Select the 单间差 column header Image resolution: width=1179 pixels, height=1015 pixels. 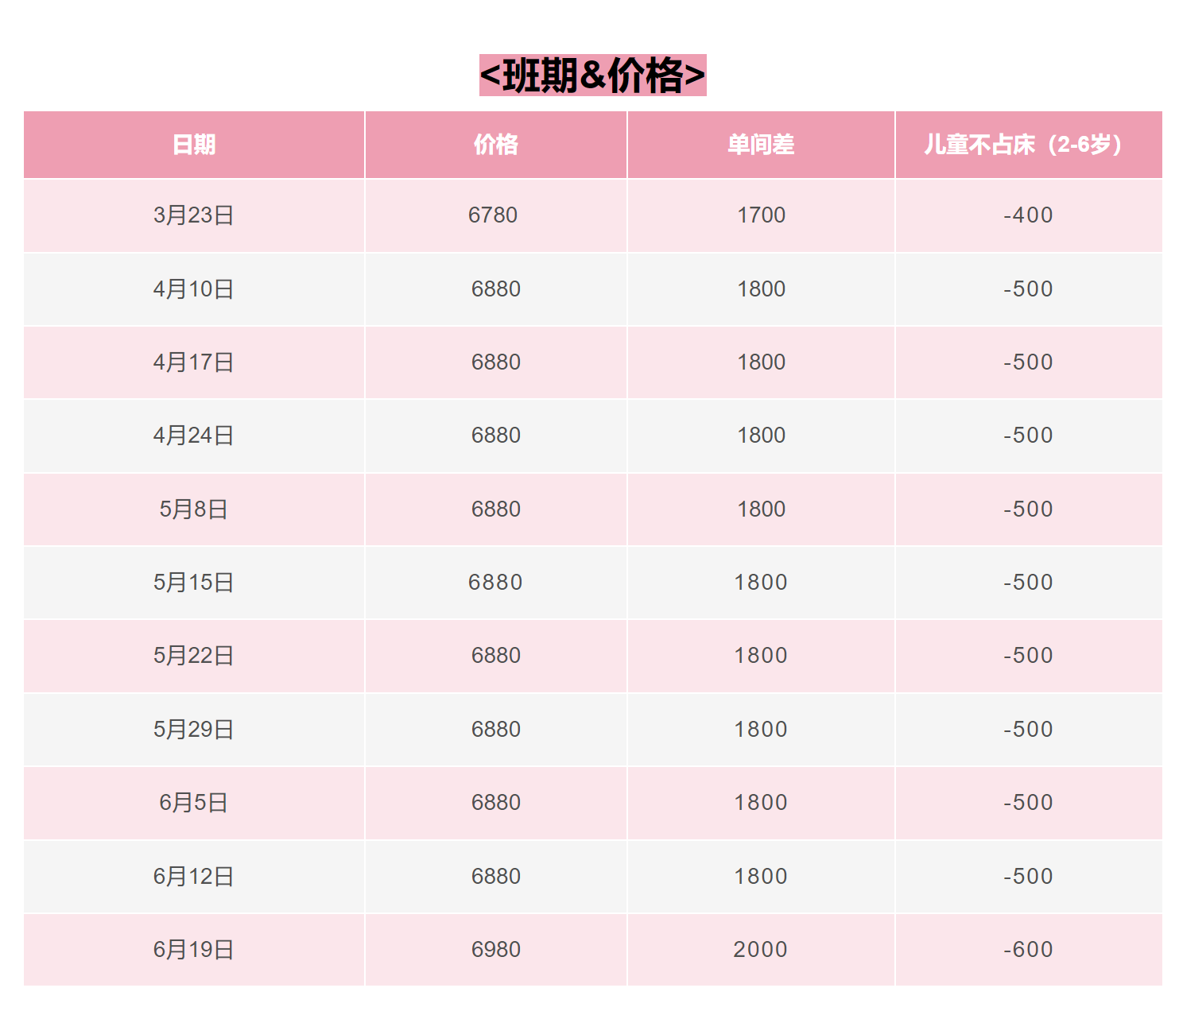point(761,145)
